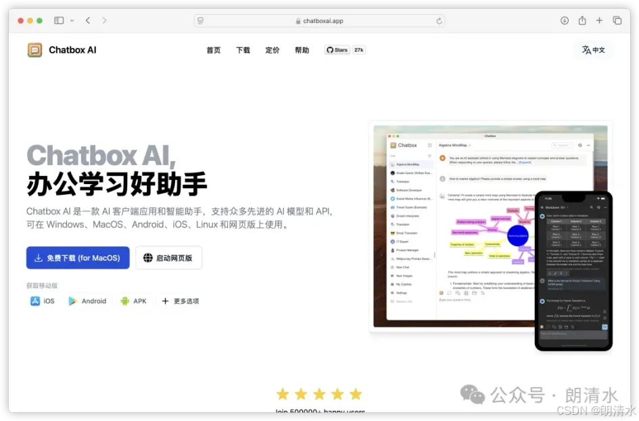This screenshot has width=639, height=421.
Task: Click 免费下载 (for MacOS) button
Action: (78, 258)
